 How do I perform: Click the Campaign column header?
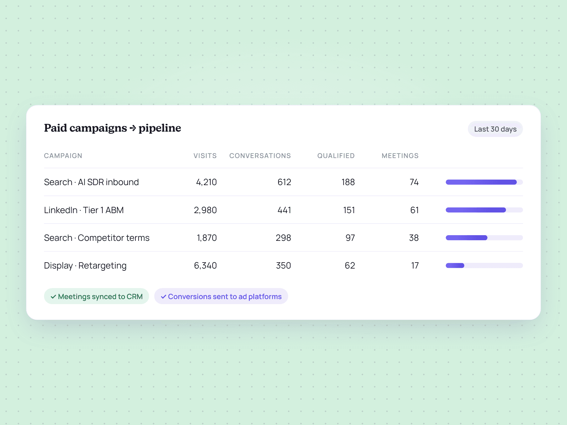63,156
